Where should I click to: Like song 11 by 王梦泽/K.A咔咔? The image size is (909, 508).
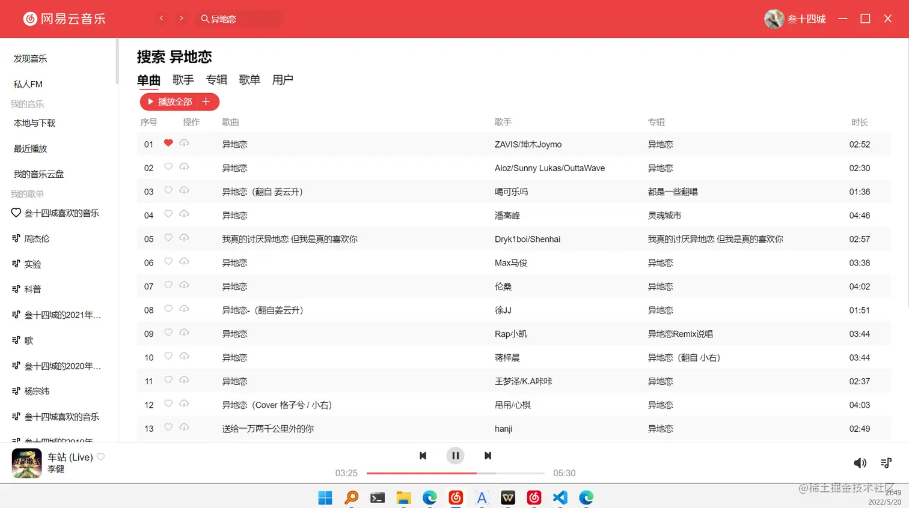point(168,379)
